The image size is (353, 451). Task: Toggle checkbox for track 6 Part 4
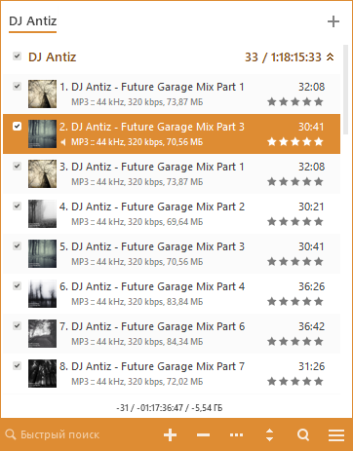pyautogui.click(x=17, y=286)
